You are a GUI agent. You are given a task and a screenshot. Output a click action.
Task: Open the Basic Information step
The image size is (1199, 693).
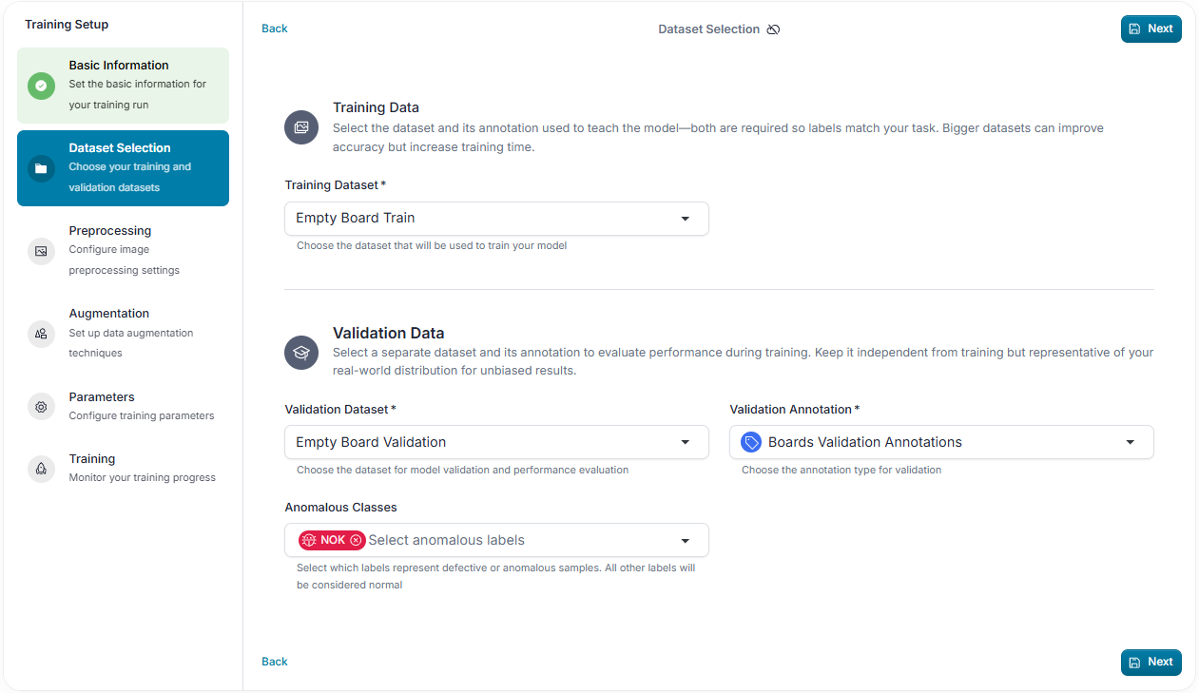coord(123,86)
